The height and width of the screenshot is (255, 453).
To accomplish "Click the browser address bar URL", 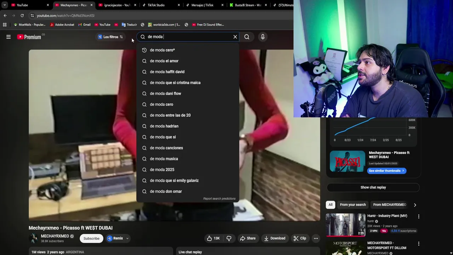I will tap(66, 16).
